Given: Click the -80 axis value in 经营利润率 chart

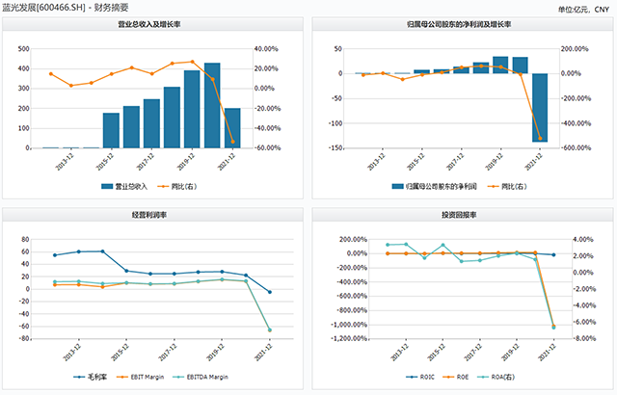Looking at the screenshot, I should point(24,338).
